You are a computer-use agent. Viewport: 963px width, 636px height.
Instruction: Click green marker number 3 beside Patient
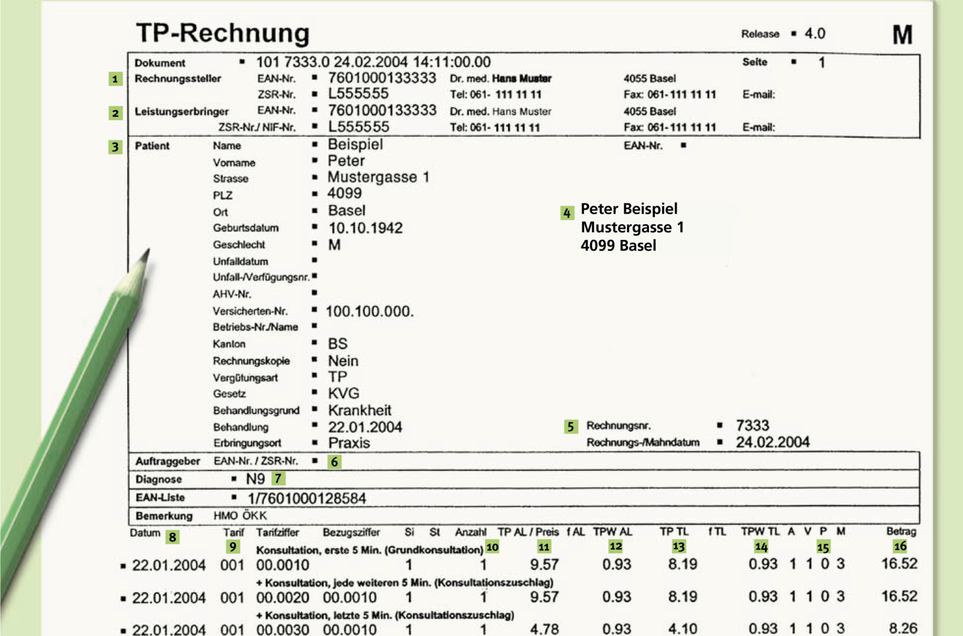[x=116, y=147]
